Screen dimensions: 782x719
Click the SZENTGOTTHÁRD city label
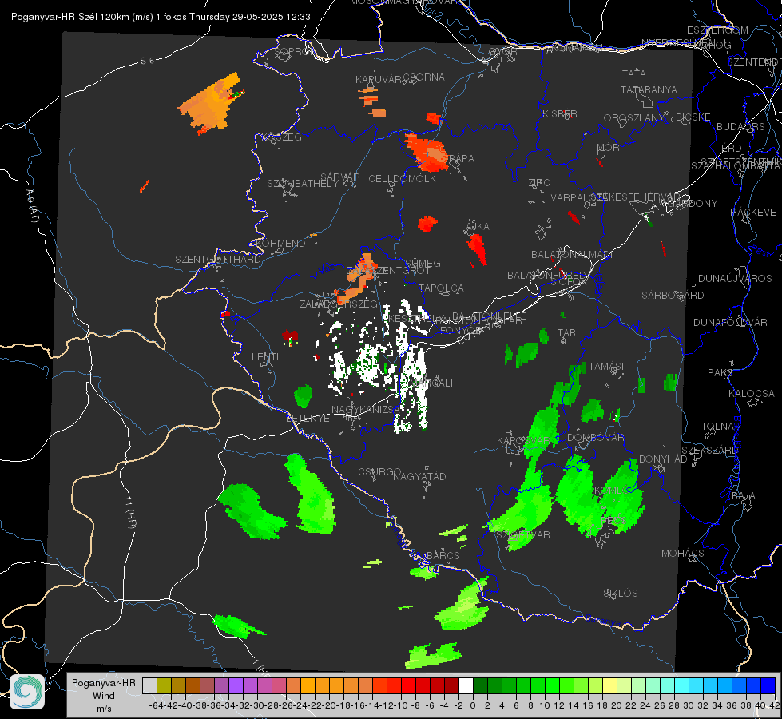[218, 260]
